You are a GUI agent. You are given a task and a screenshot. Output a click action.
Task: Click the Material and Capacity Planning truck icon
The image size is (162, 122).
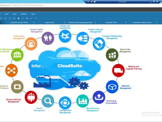tap(119, 70)
